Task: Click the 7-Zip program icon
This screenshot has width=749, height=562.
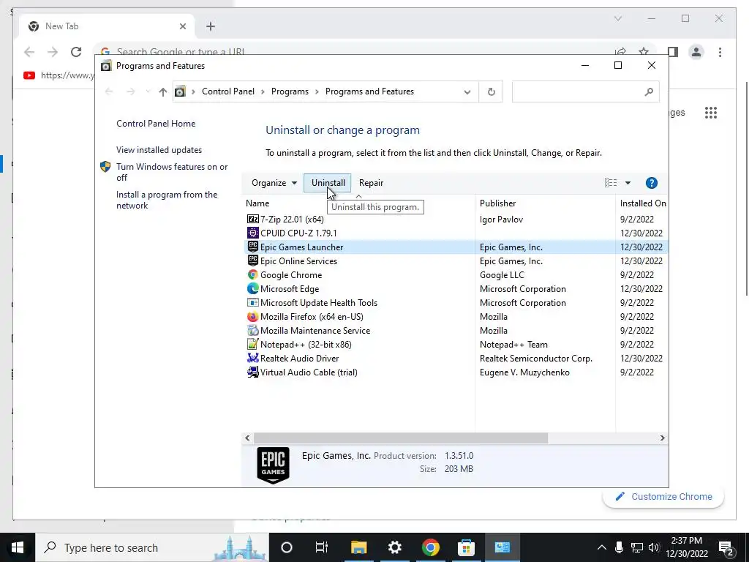Action: click(252, 219)
